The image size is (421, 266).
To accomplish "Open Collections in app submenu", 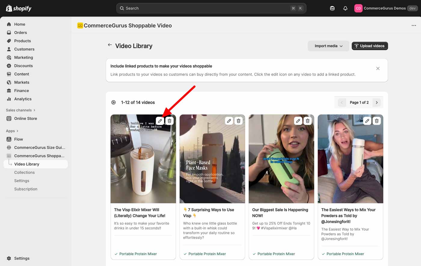I will (x=24, y=172).
